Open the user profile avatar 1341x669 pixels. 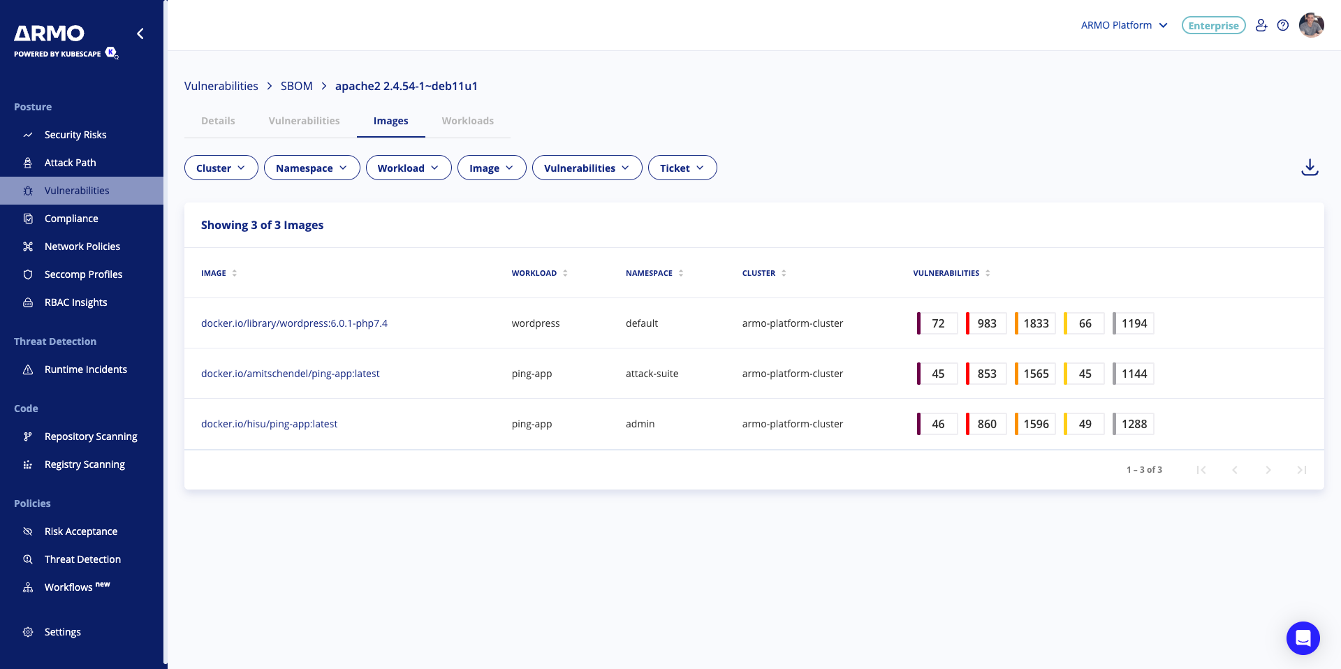[x=1312, y=25]
